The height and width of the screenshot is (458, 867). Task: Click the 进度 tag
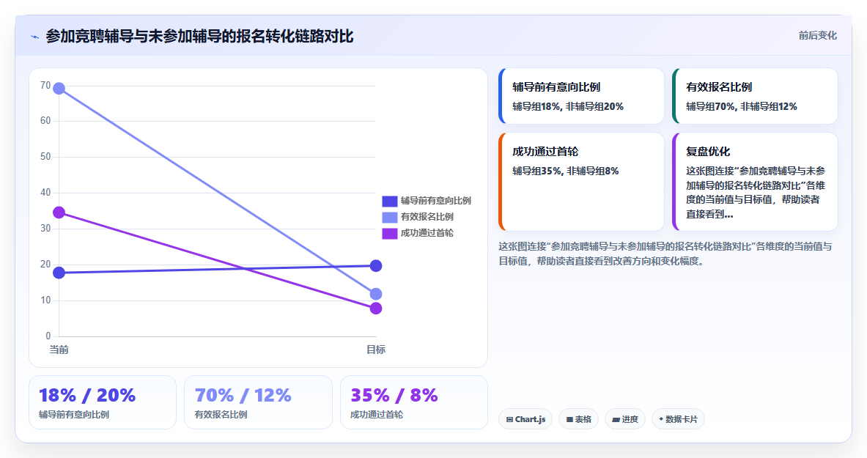[x=625, y=419]
